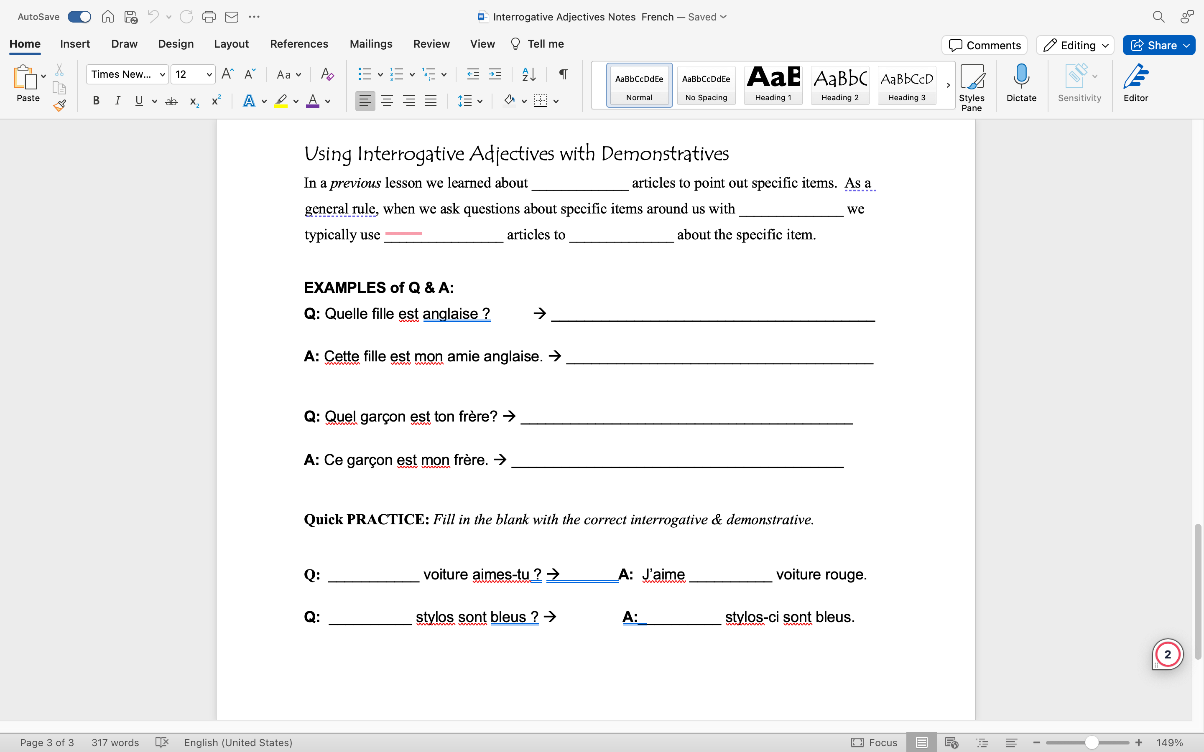Apply the purple font color swatch
The height and width of the screenshot is (752, 1204).
[312, 101]
